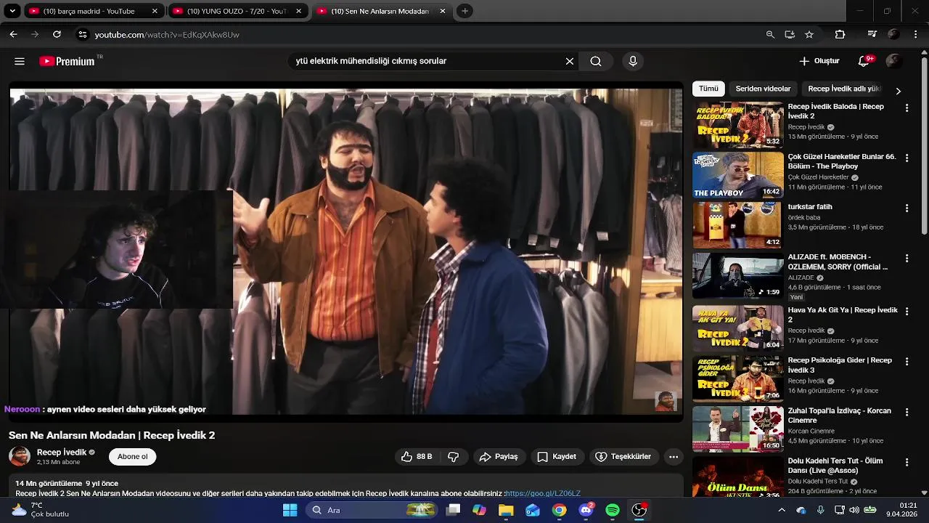Open a new browser tab with plus

464,11
